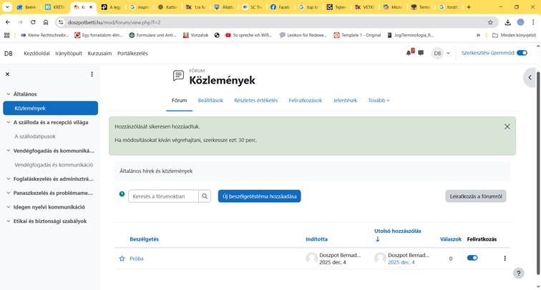Open browser downloads icon

click(507, 22)
